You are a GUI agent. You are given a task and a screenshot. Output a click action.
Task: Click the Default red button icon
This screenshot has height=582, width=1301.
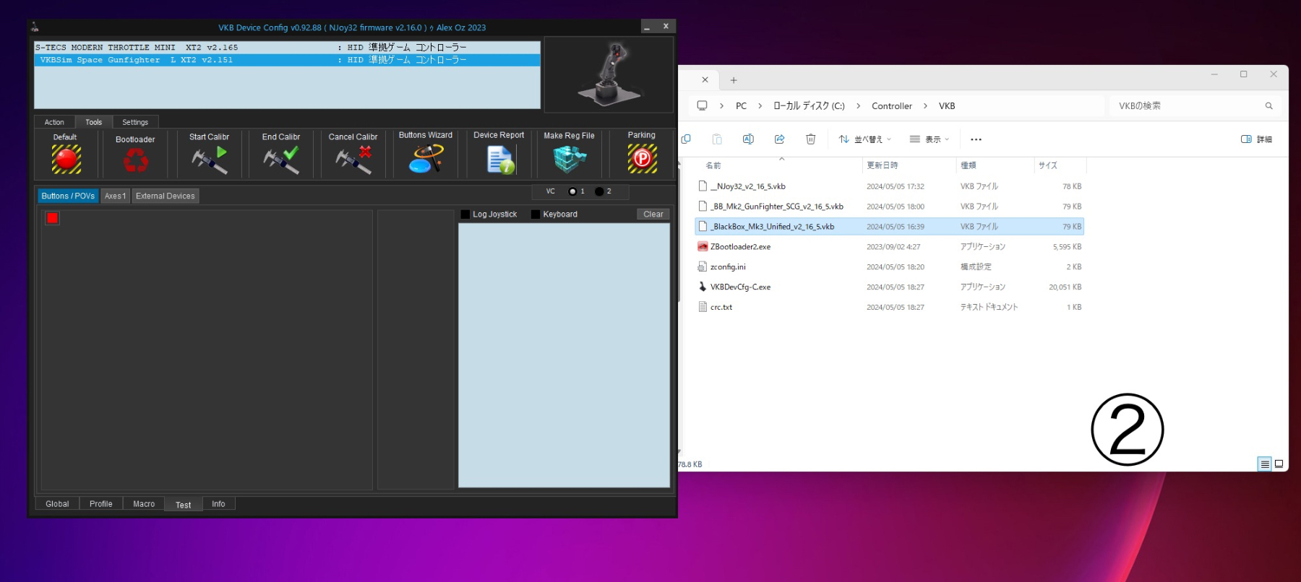pyautogui.click(x=66, y=160)
